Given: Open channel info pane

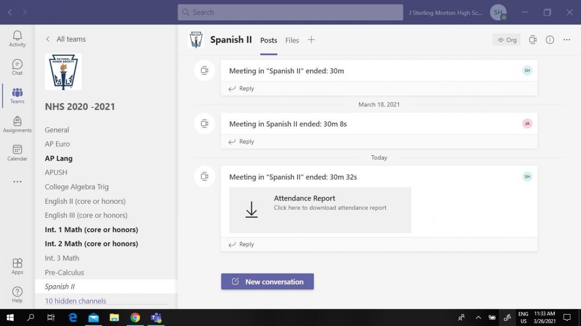Looking at the screenshot, I should coord(550,40).
